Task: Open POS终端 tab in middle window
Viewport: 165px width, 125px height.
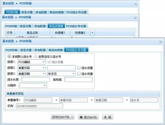Action: pos(11,26)
